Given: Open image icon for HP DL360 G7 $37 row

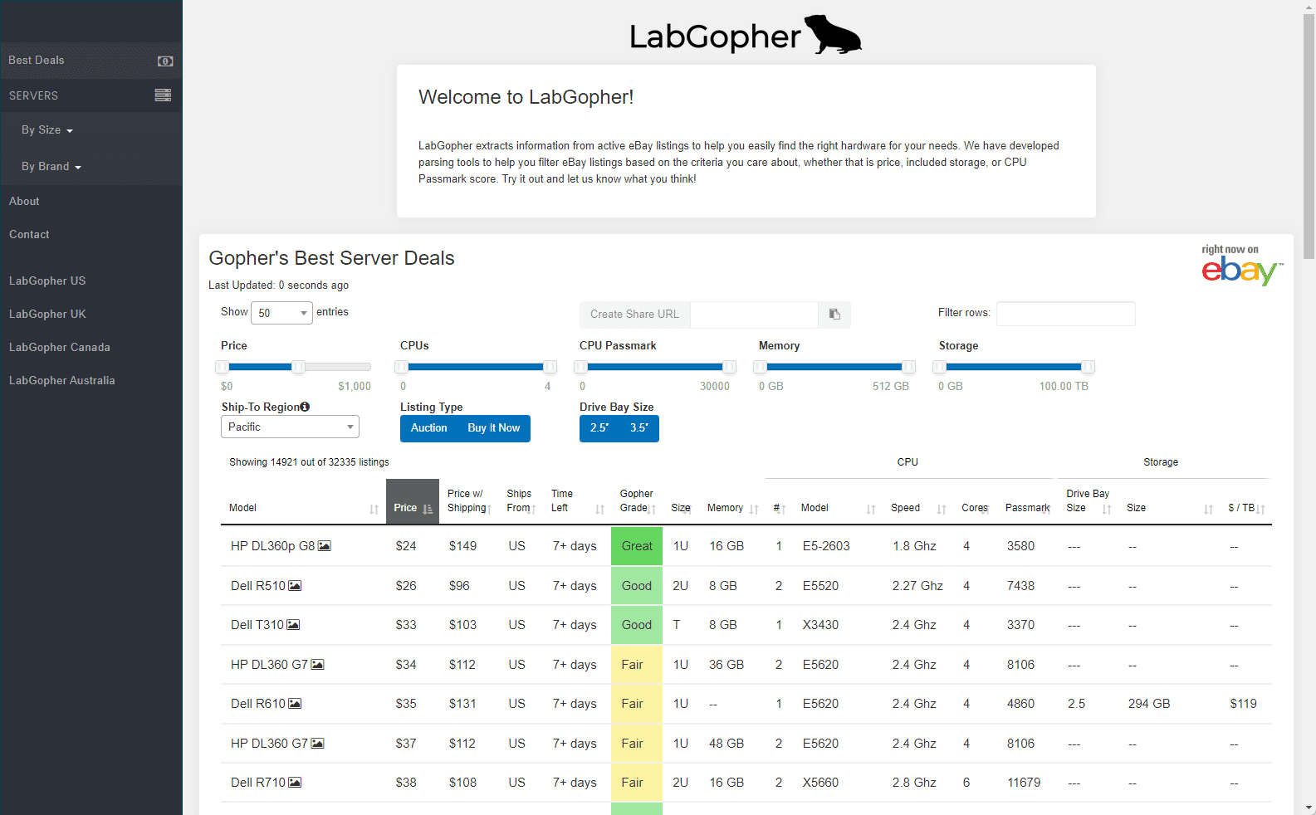Looking at the screenshot, I should 317,744.
